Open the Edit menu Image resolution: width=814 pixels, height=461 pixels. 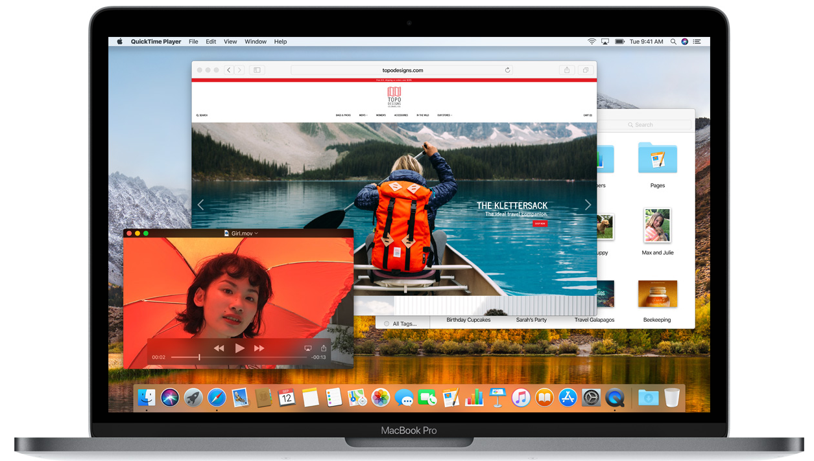(211, 41)
